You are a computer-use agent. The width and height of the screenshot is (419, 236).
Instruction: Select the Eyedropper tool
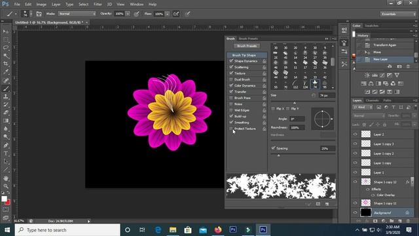coord(6,72)
